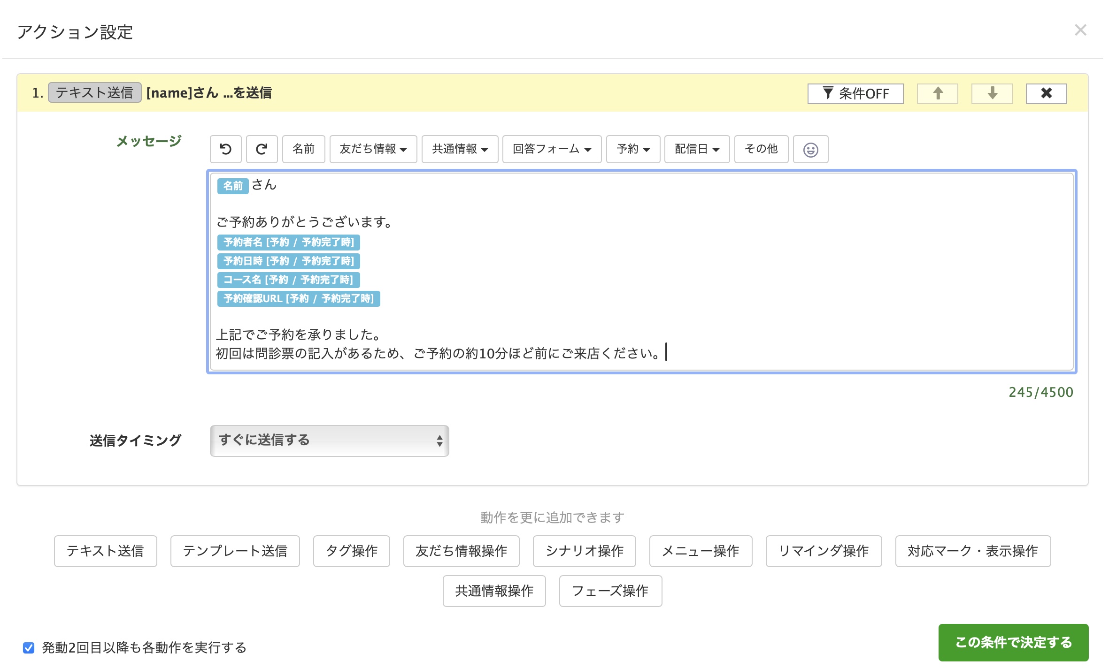
Task: Select the 予約確認URL tag in the message
Action: coord(298,299)
